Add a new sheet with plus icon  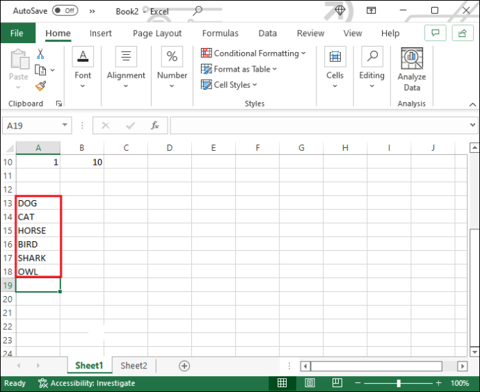point(184,366)
